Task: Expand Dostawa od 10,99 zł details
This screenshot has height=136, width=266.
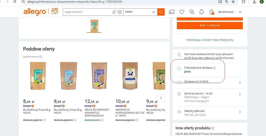Action: 240,82
